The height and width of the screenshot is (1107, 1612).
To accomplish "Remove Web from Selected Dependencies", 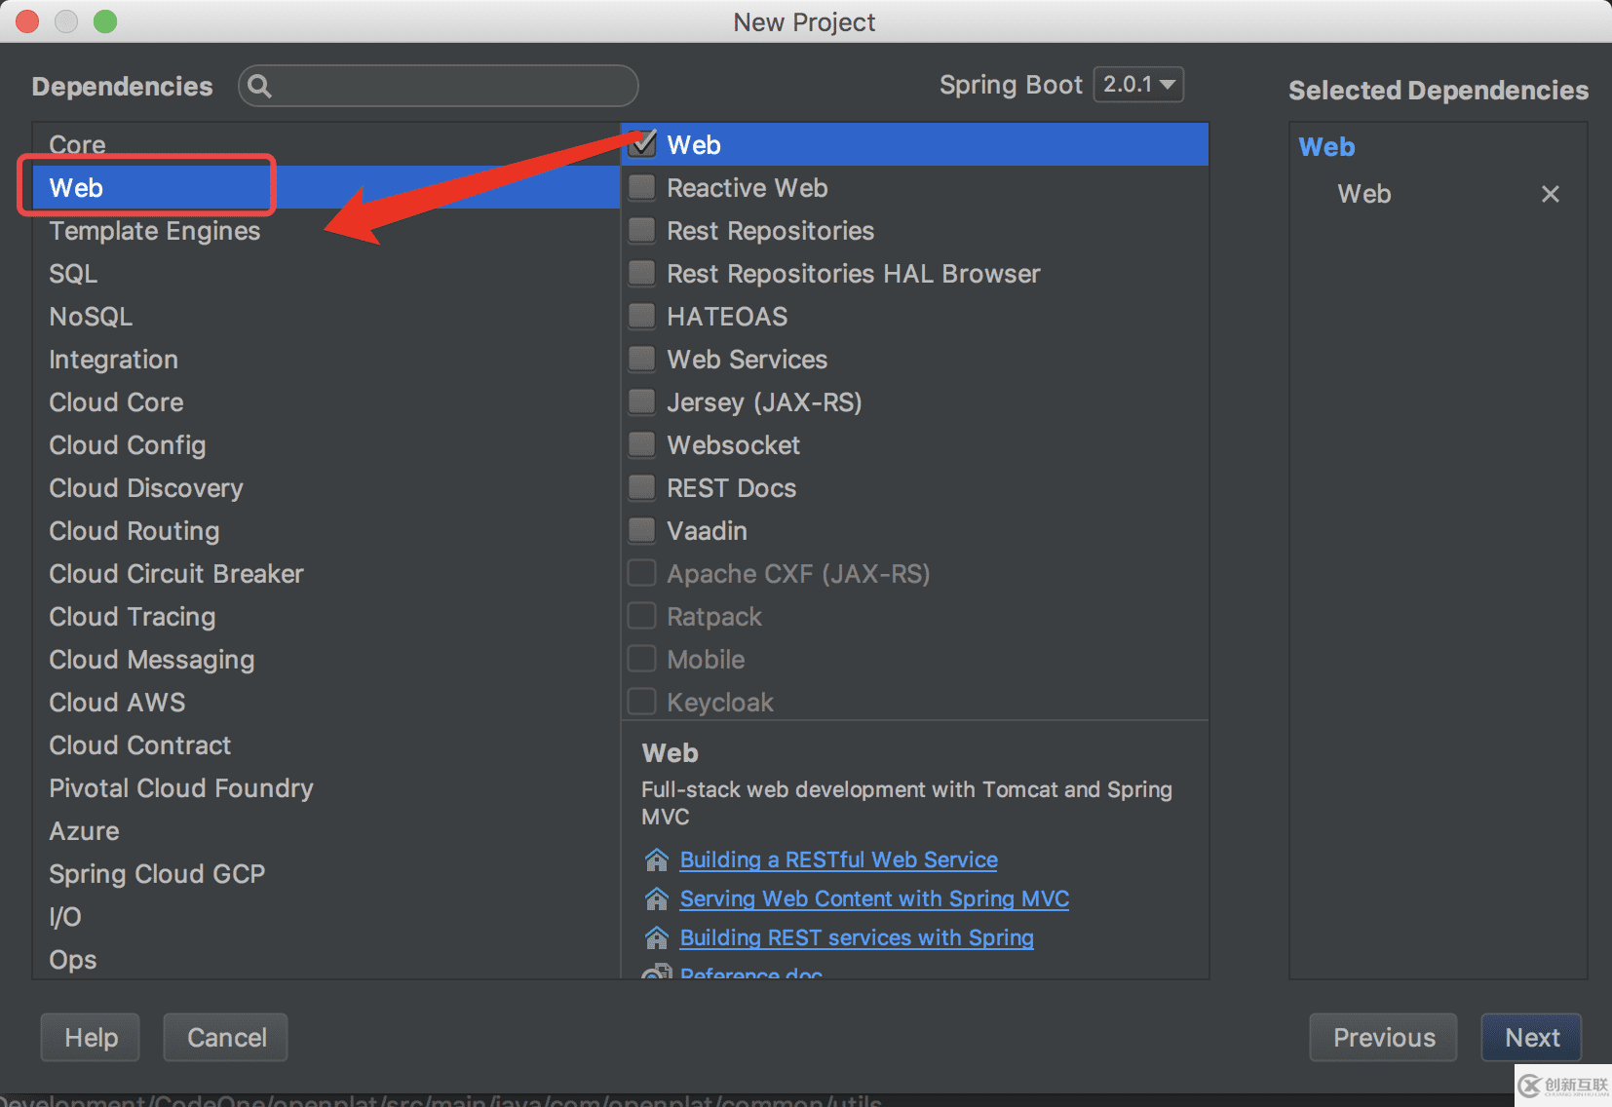I will pyautogui.click(x=1550, y=194).
